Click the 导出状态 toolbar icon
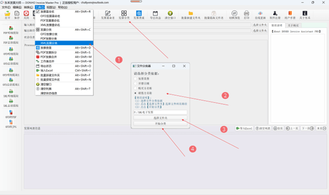The height and width of the screenshot is (195, 329). [155, 13]
